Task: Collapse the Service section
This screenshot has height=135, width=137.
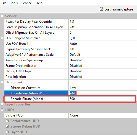Action: (2, 16)
